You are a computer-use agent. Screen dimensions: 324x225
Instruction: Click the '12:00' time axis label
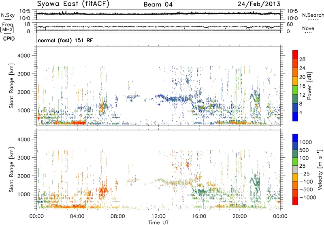point(158,216)
